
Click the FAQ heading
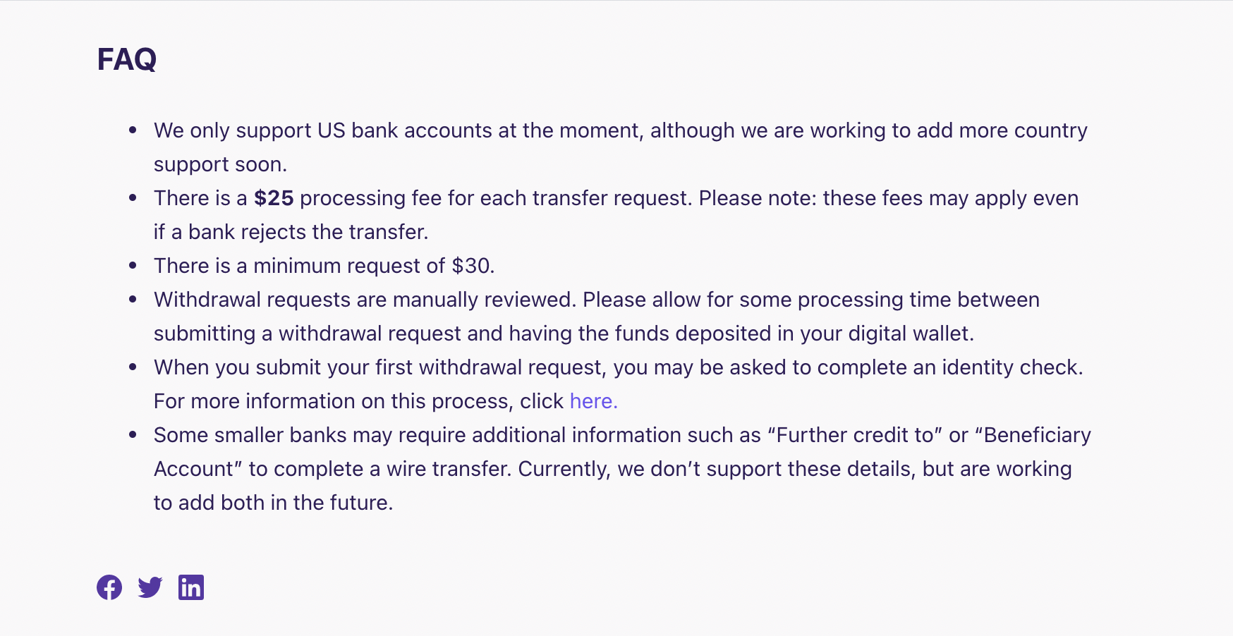coord(127,59)
